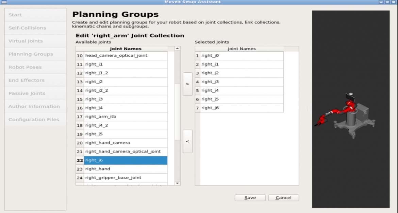Viewport: 398px width, 213px height.
Task: Select head_camera_optical_joint in available joints
Action: click(x=126, y=55)
